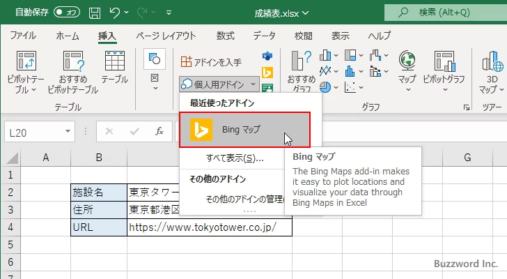Click the Visio Data Visualizer add-in icon
Viewport: 507px width, 279px height.
click(x=267, y=56)
